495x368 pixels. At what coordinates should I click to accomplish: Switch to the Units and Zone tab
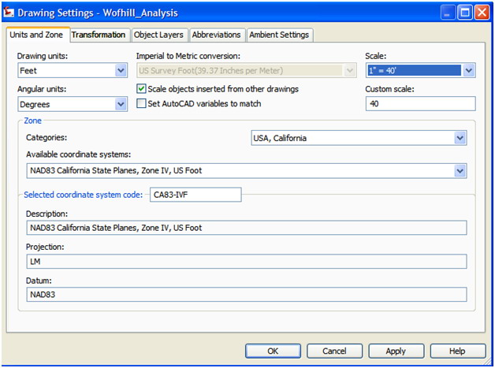tap(36, 35)
